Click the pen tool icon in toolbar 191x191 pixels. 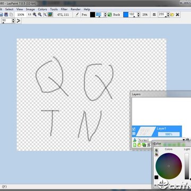tap(77, 15)
